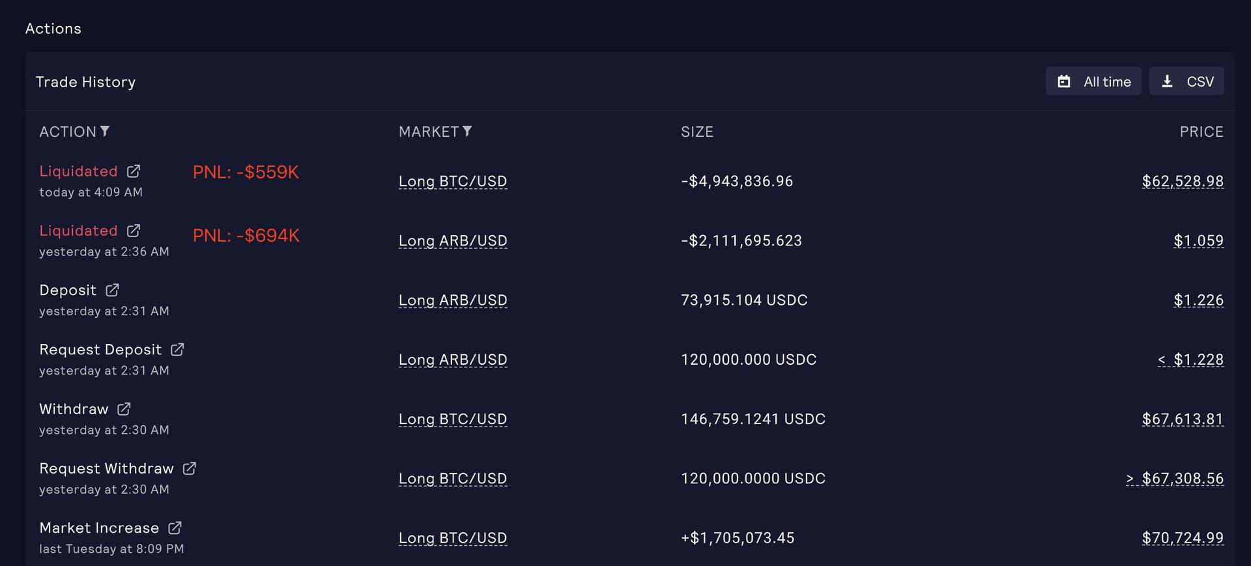The image size is (1251, 566).
Task: Open the Request Deposit transaction link icon
Action: pos(177,349)
